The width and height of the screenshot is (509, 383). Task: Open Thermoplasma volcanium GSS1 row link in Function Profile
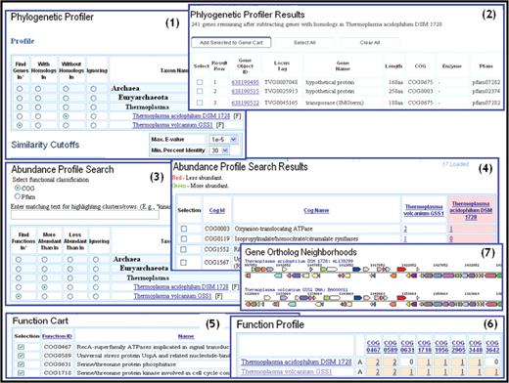(x=287, y=371)
